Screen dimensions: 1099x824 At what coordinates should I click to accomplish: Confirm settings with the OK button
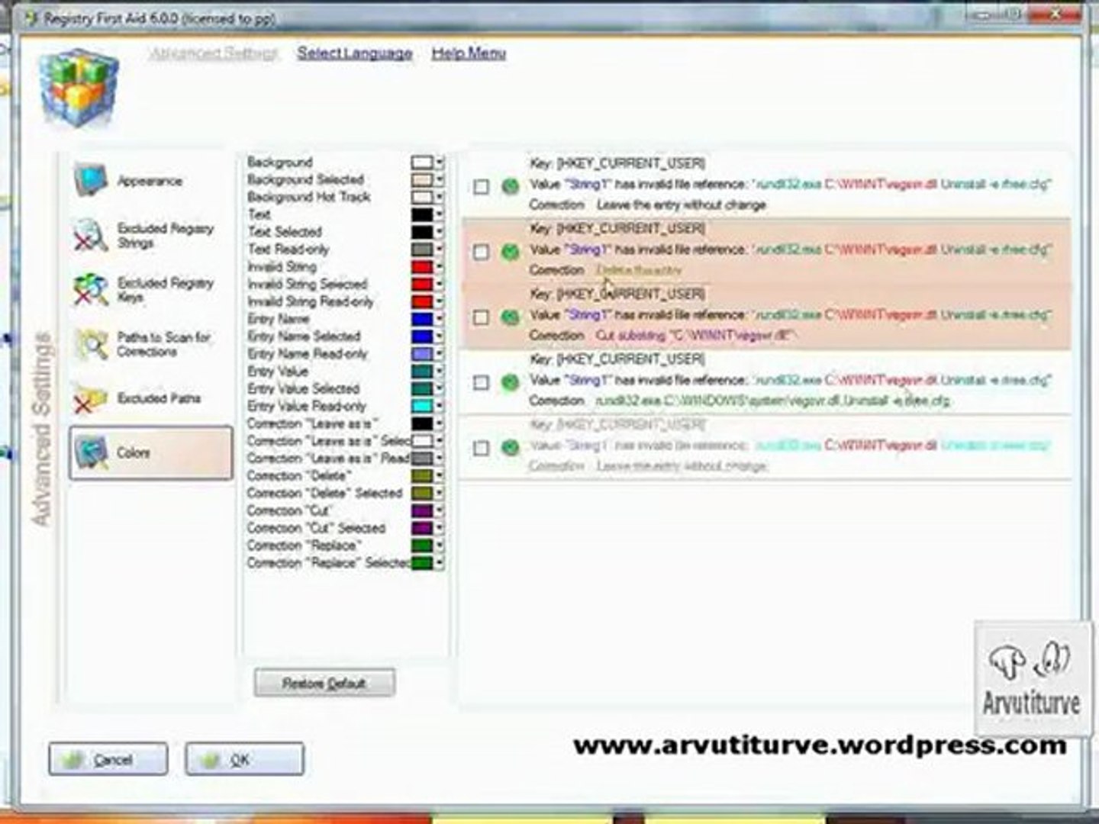coord(244,760)
